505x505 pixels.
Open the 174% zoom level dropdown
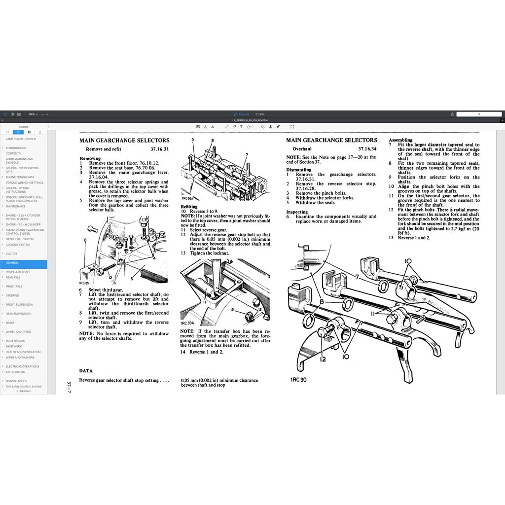click(34, 114)
